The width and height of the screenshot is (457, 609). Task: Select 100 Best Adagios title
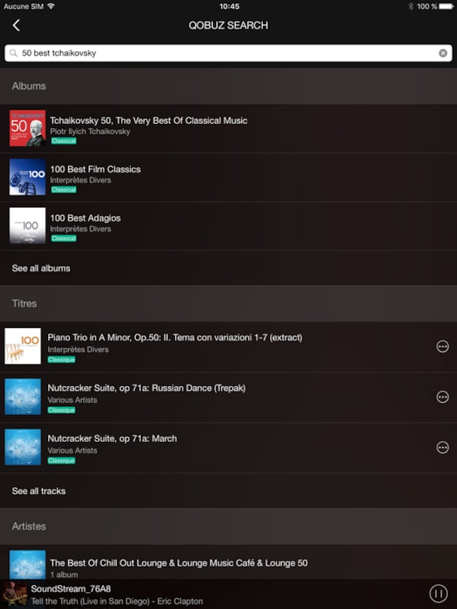[x=85, y=218]
